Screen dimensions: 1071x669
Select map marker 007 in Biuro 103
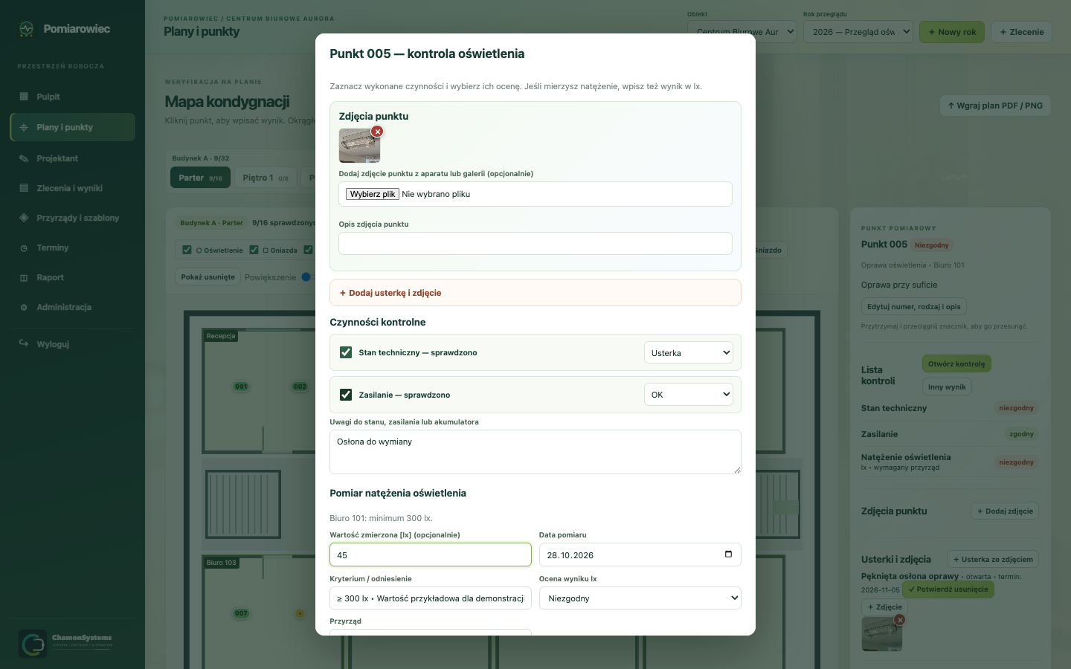click(x=241, y=613)
